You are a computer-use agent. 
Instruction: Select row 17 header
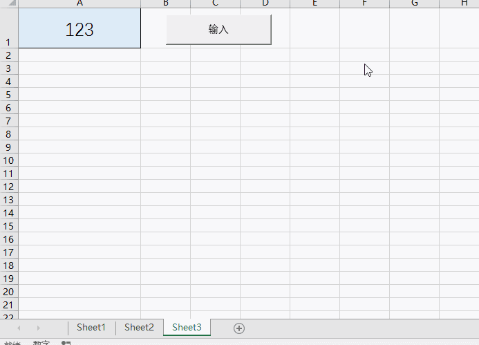(x=9, y=252)
